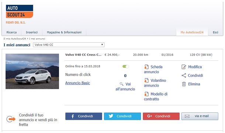Click the 120 CV (88 kW) power value

201,55
